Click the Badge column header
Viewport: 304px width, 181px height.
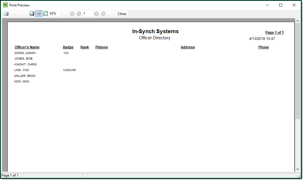pyautogui.click(x=68, y=47)
